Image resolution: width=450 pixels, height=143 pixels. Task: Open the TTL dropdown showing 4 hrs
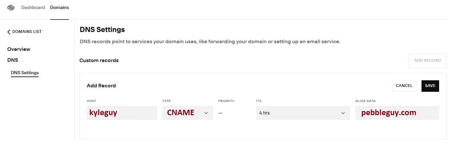click(298, 113)
